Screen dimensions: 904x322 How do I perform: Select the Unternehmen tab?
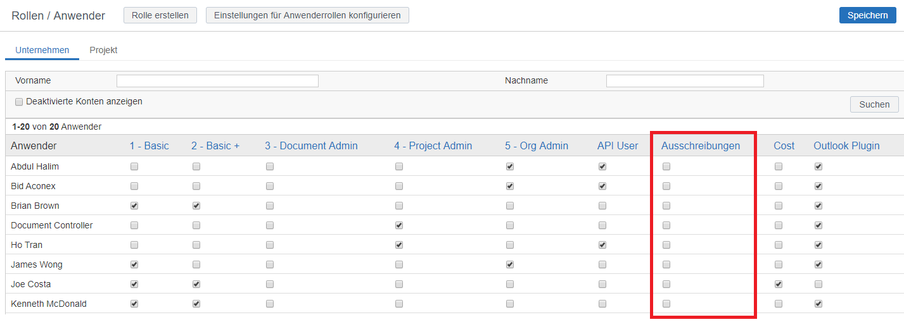click(42, 50)
